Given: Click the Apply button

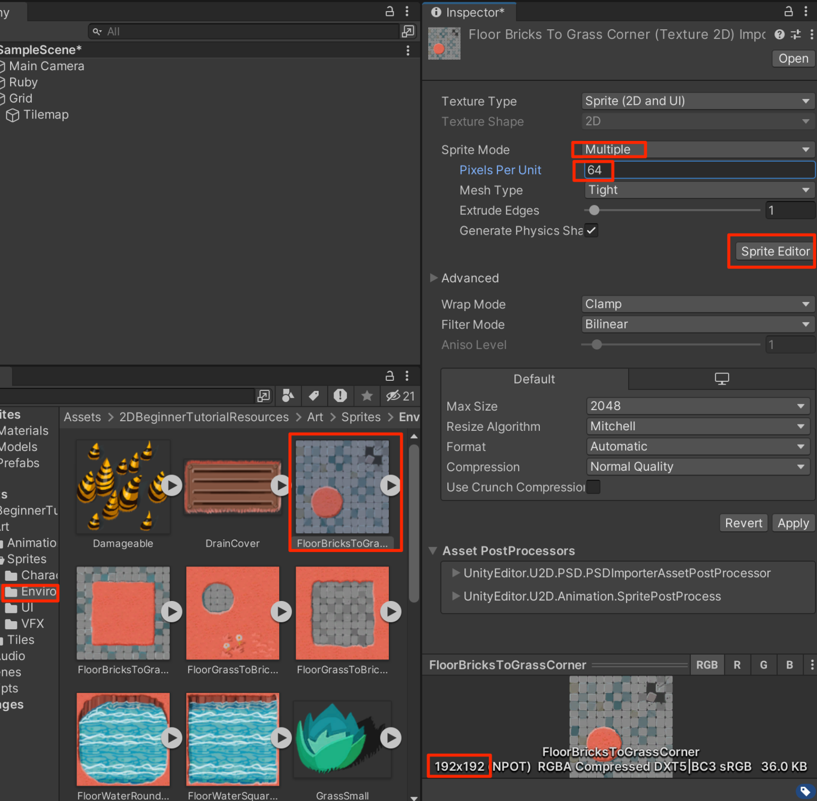Looking at the screenshot, I should [x=793, y=523].
